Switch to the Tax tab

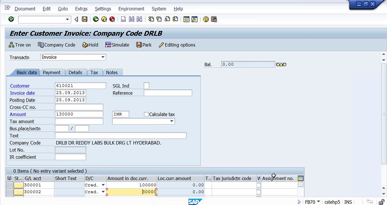click(x=94, y=73)
